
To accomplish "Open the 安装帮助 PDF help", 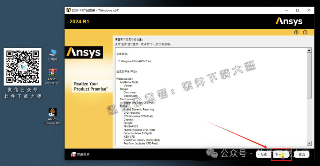I will [80, 154].
